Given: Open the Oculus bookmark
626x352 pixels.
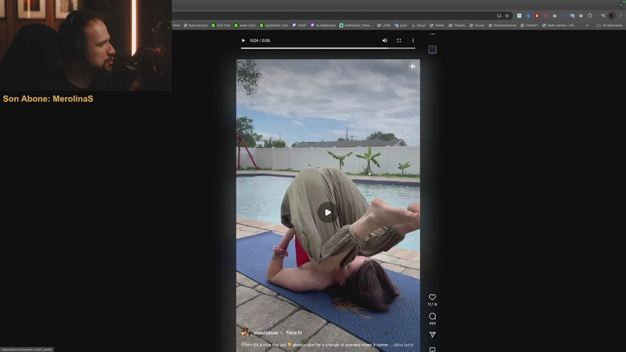Looking at the screenshot, I should (477, 25).
